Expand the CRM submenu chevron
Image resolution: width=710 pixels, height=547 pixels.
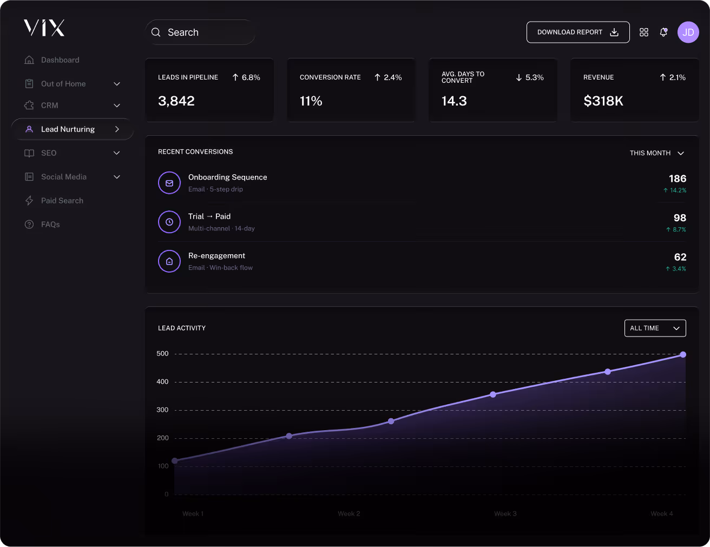click(x=117, y=106)
